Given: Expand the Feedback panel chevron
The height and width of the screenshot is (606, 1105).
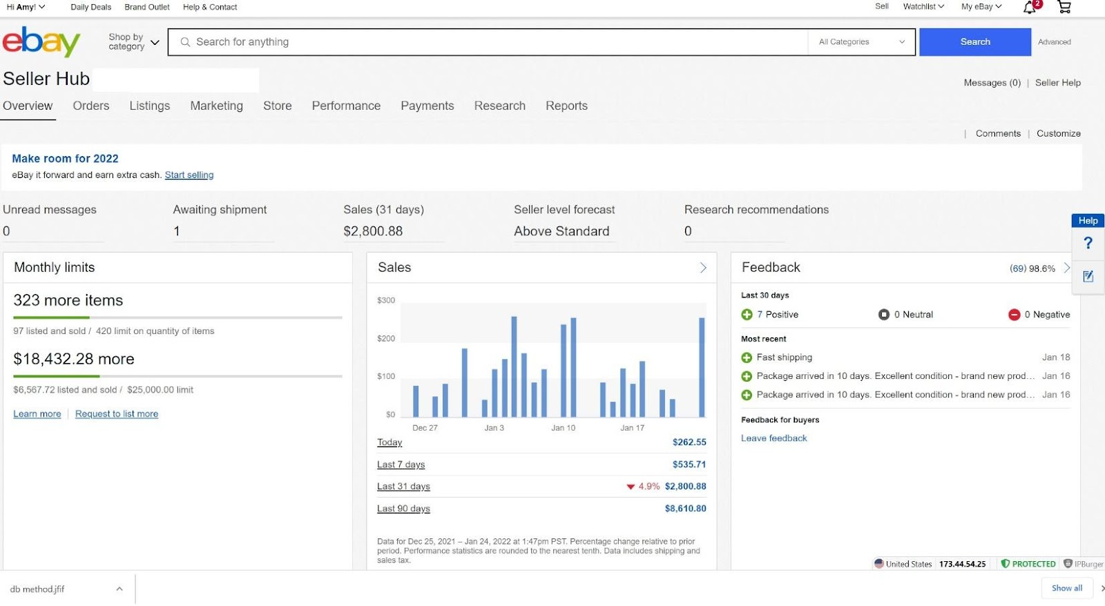Looking at the screenshot, I should coord(1066,268).
